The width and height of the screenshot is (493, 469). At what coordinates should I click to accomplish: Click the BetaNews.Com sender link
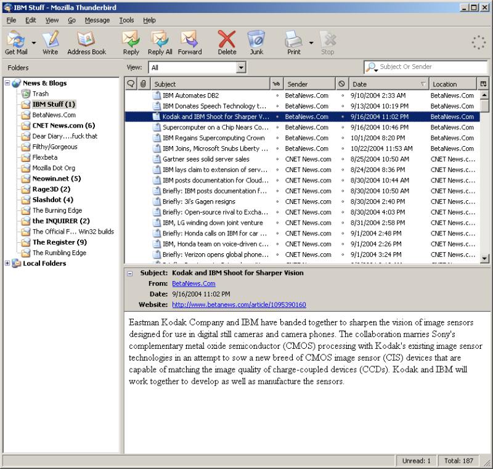194,283
